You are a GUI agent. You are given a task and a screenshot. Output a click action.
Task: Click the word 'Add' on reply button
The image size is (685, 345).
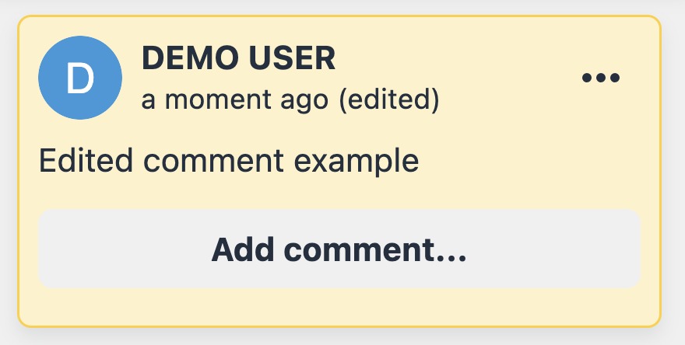tap(239, 250)
